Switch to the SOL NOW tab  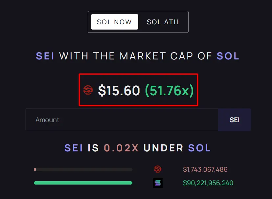tap(115, 22)
